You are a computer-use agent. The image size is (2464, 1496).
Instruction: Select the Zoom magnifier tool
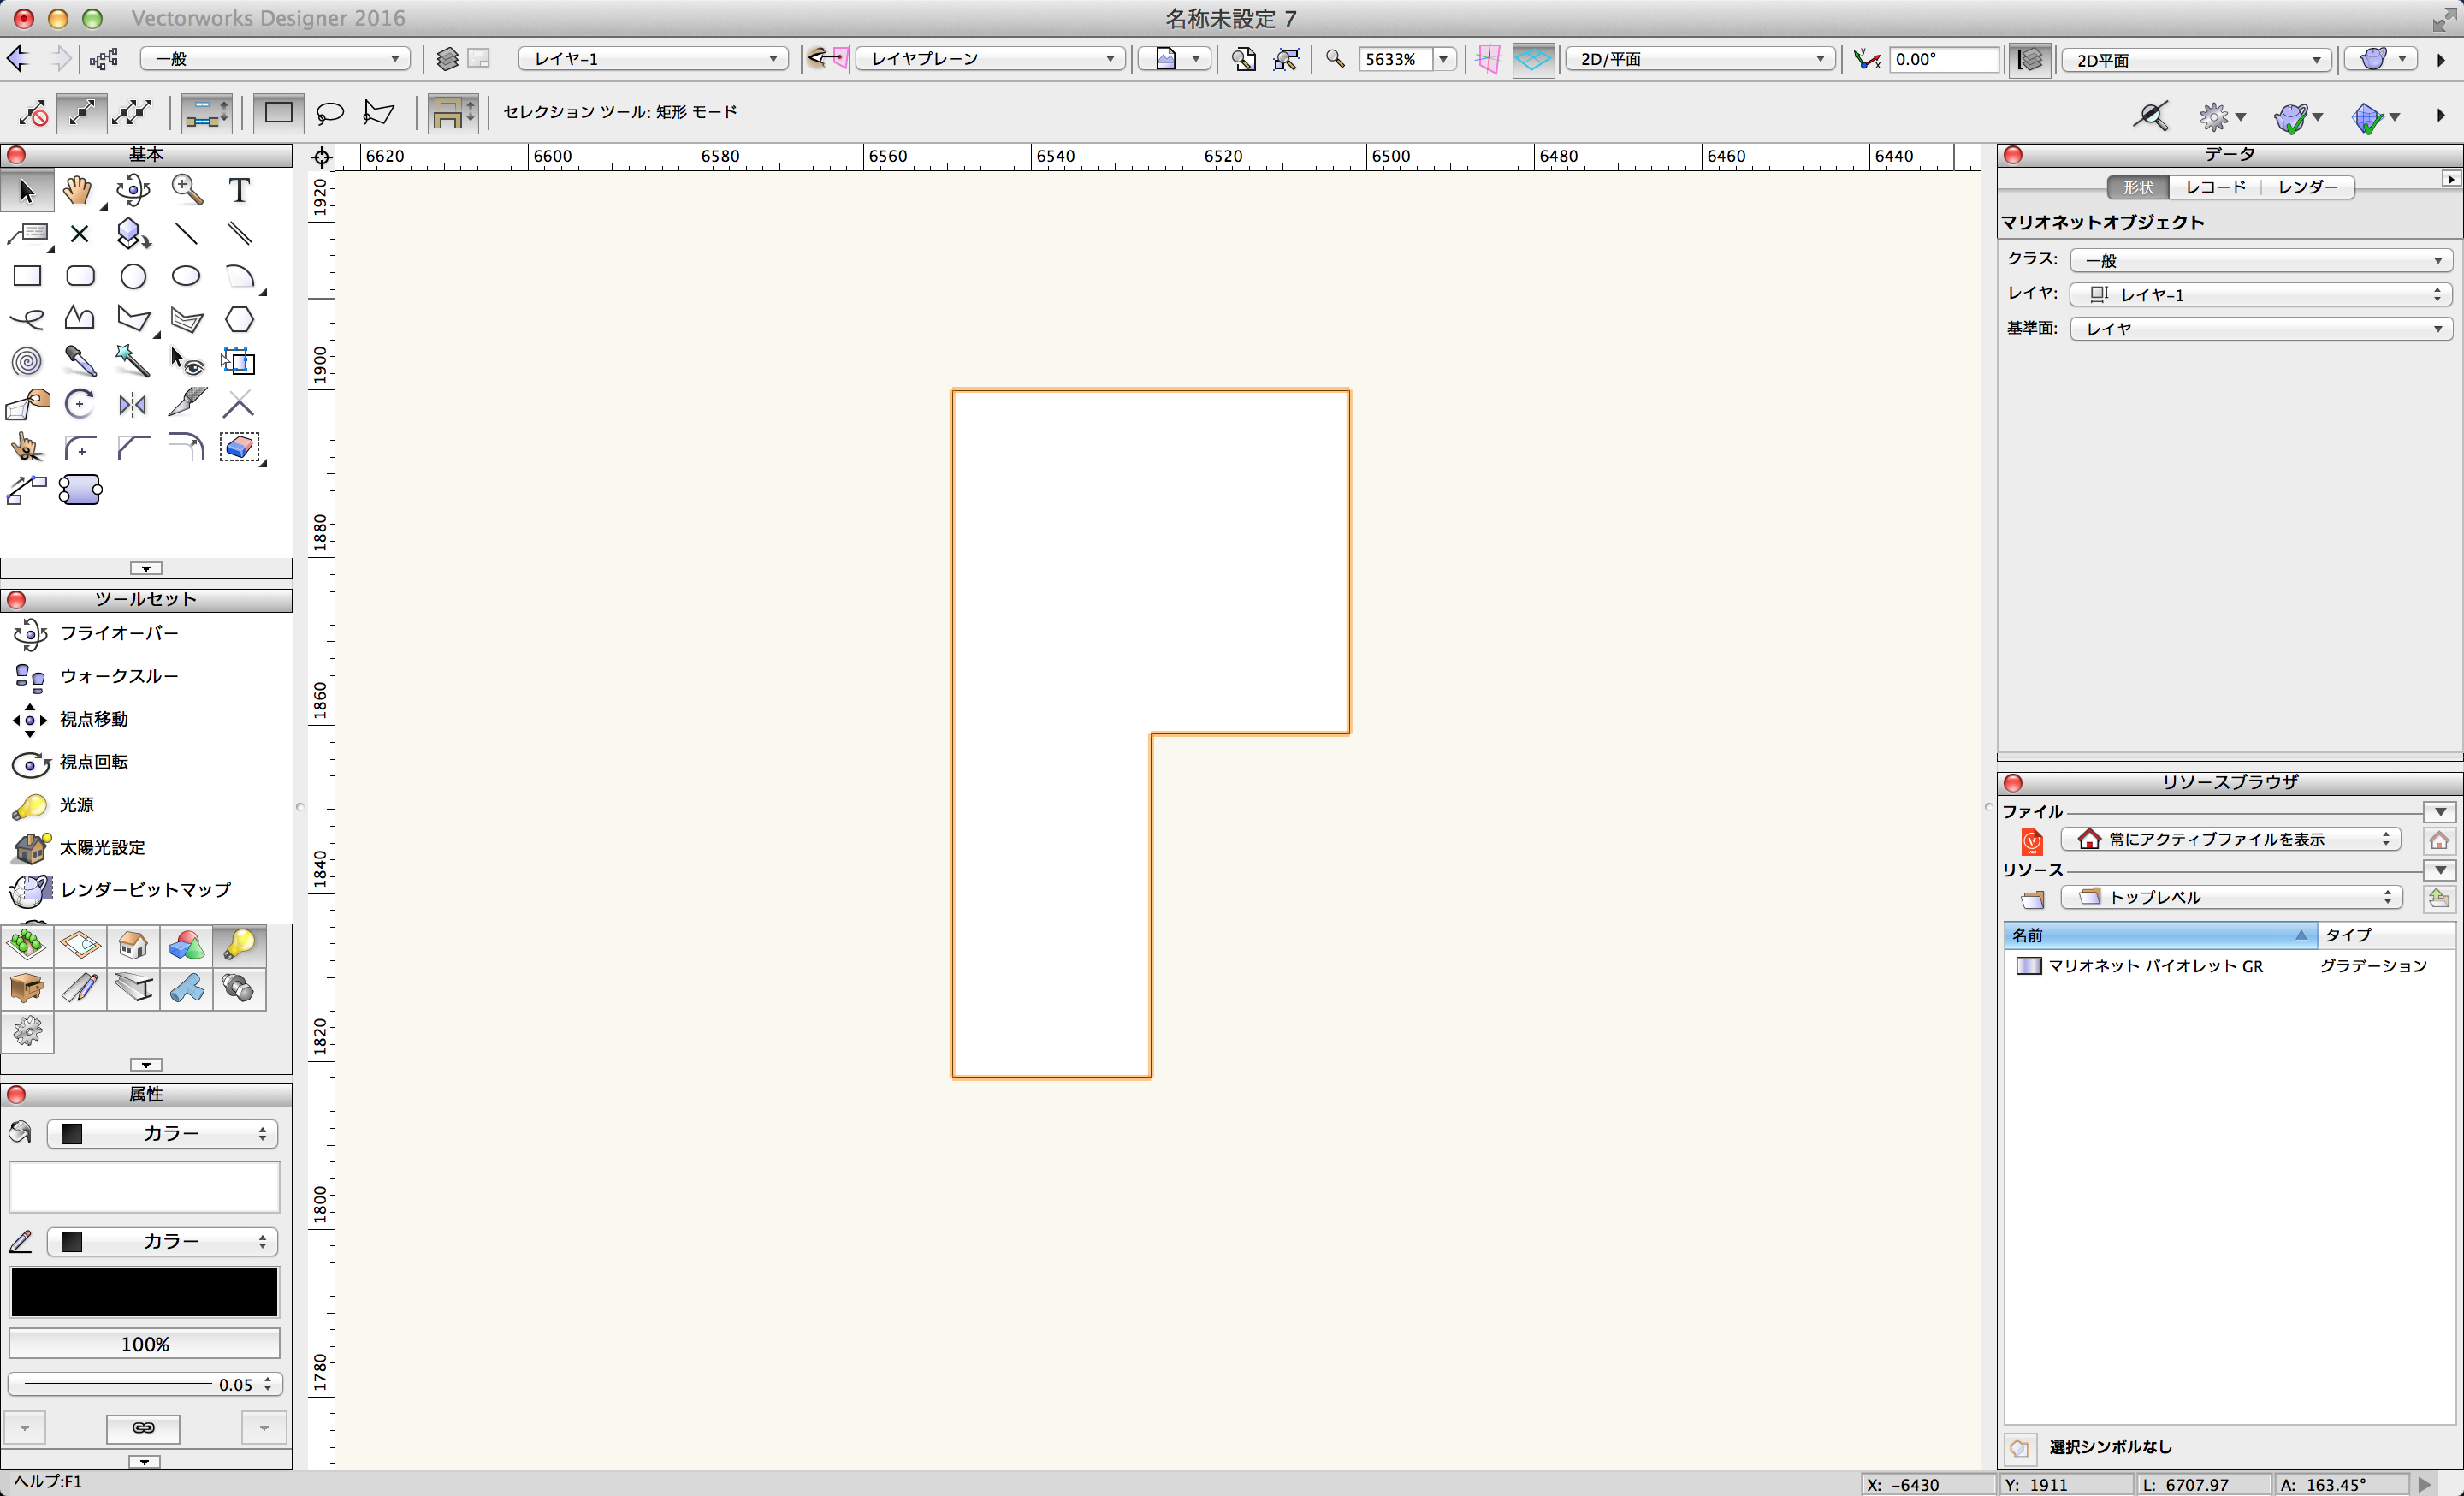click(x=187, y=190)
